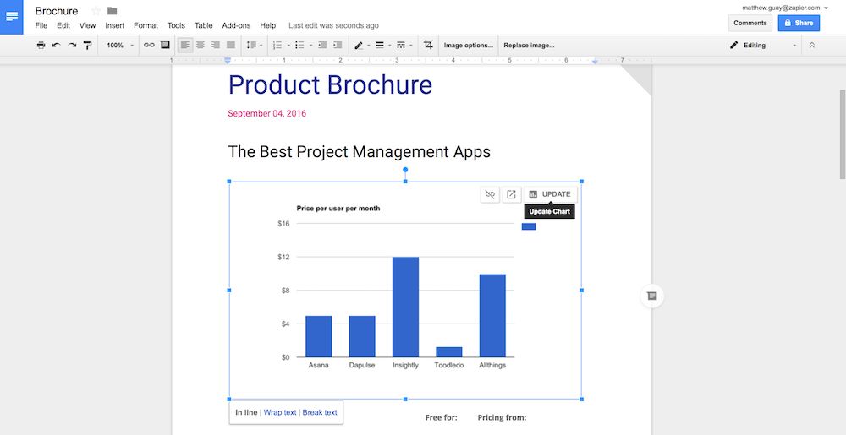Click the vertical scrollbar on right
This screenshot has height=435, width=846.
(841, 135)
